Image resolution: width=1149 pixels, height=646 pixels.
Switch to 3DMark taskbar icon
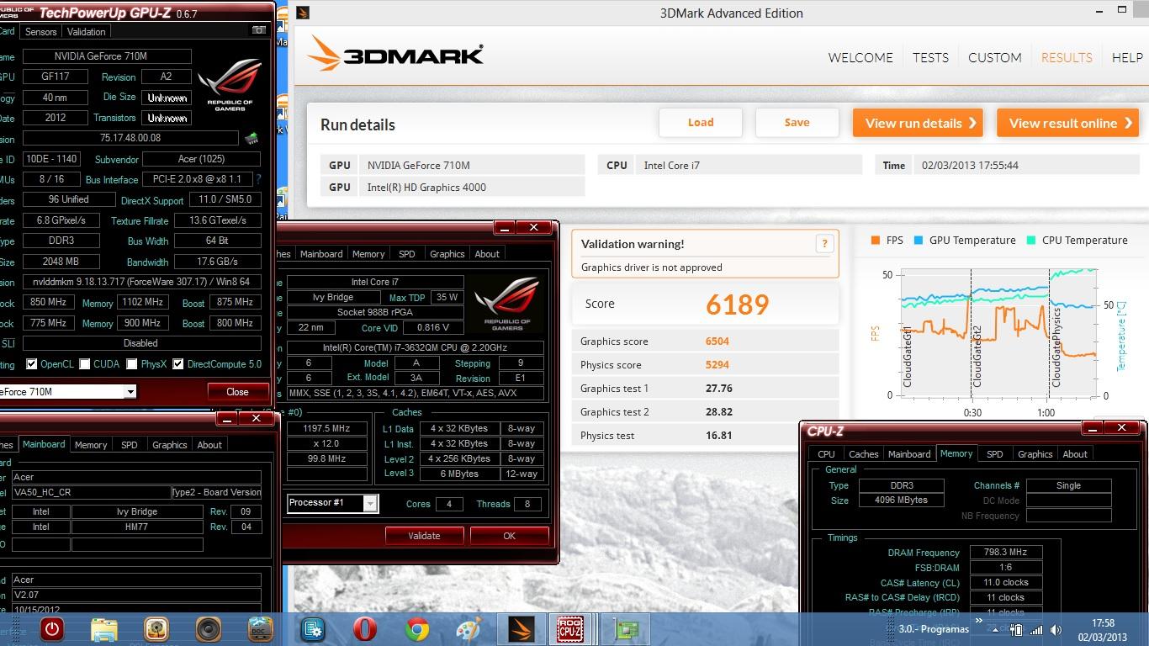click(521, 628)
